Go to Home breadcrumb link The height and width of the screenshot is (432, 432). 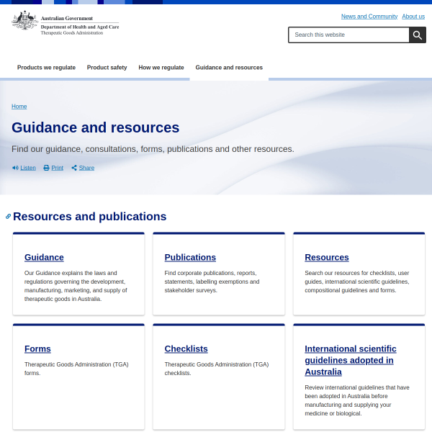pyautogui.click(x=19, y=107)
